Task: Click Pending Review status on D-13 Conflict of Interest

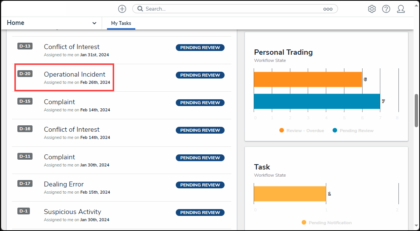Action: 200,48
